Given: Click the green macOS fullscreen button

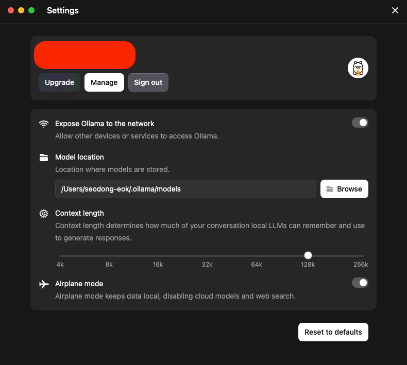Looking at the screenshot, I should (31, 10).
